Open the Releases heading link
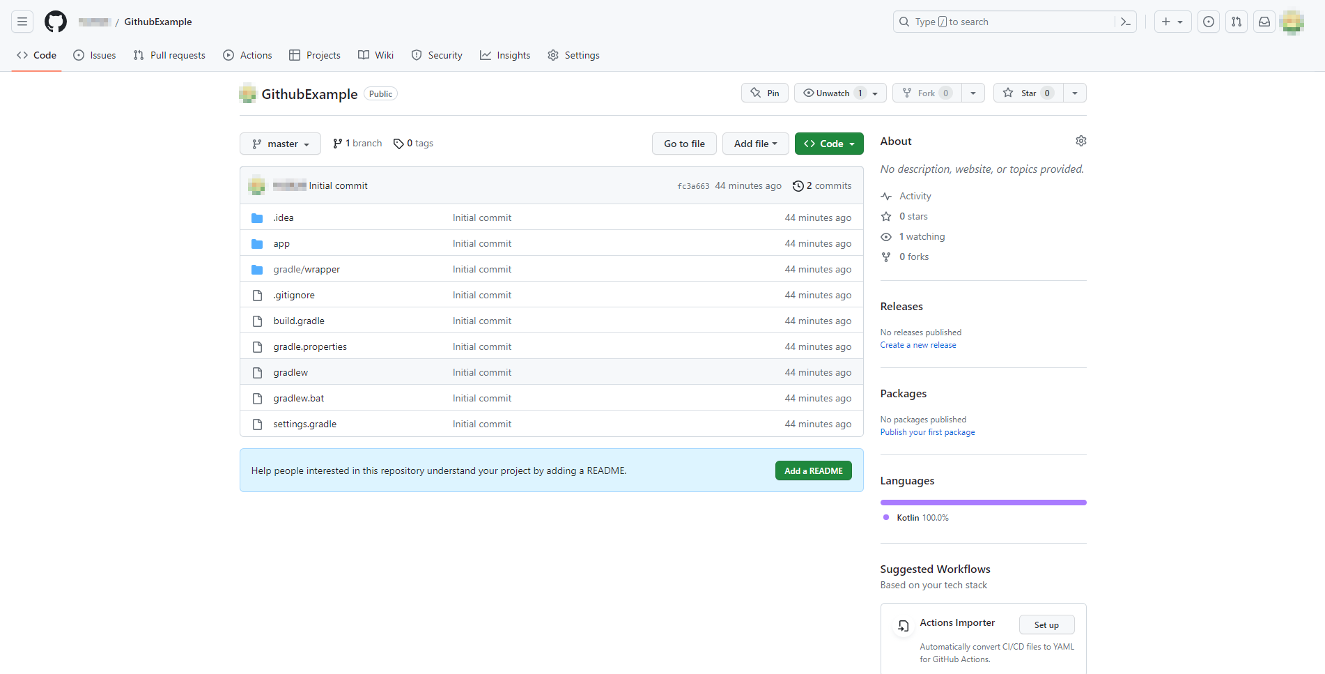The height and width of the screenshot is (674, 1325). pos(901,307)
